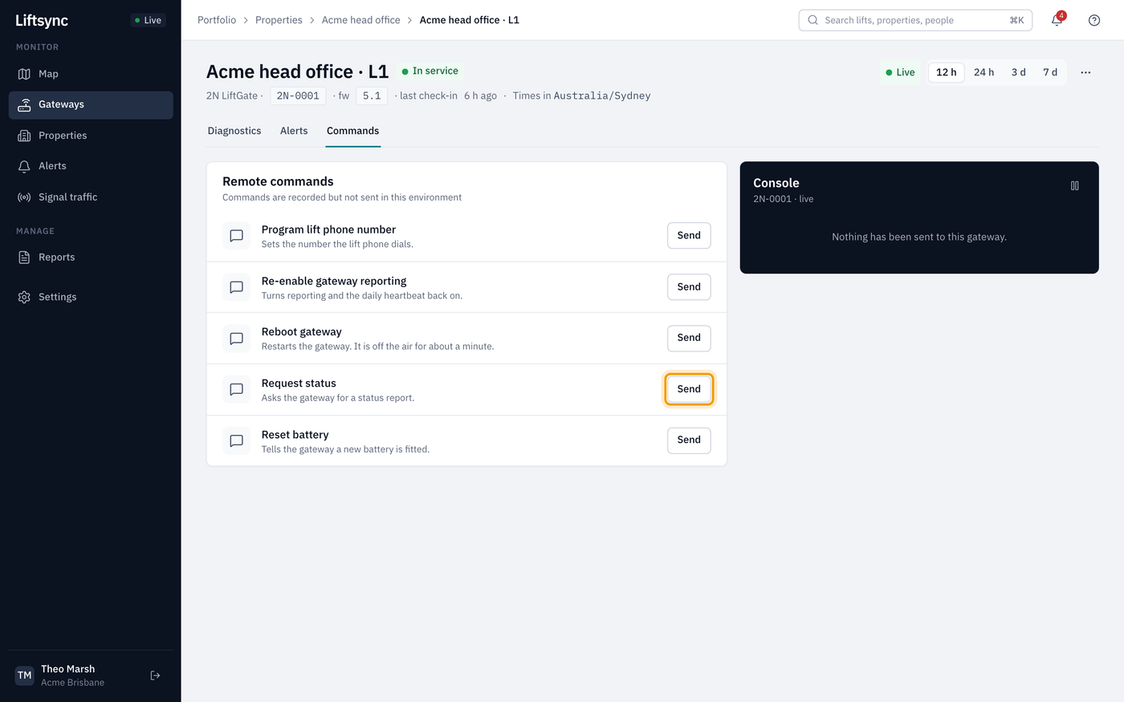This screenshot has width=1124, height=702.
Task: Click the Gateways router icon
Action: [24, 104]
